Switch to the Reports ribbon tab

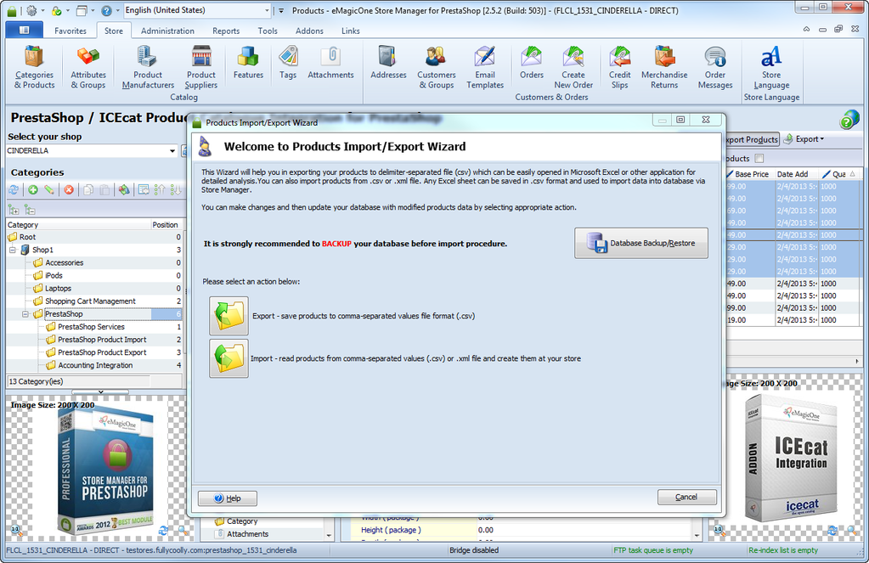(226, 31)
